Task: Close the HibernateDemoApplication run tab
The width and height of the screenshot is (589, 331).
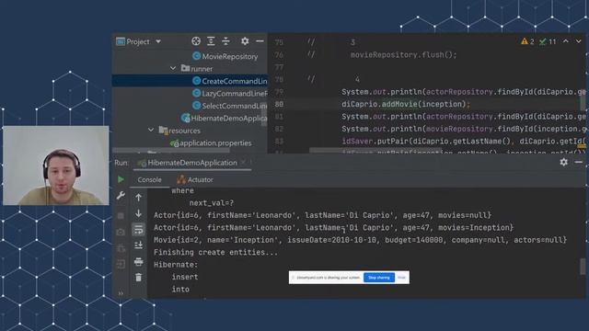Action: click(243, 163)
